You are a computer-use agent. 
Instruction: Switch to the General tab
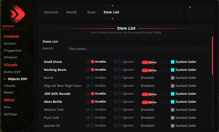click(x=51, y=12)
